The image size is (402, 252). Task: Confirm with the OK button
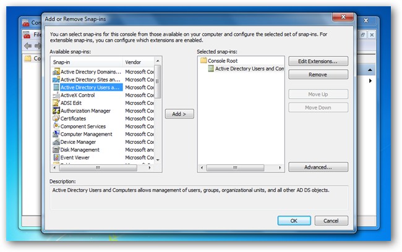[294, 220]
